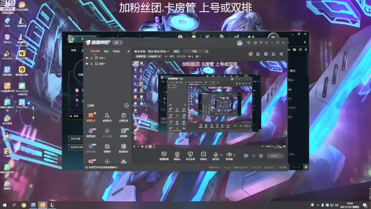This screenshot has width=371, height=209.
Task: Click the unlock padlock icon above preview
Action: click(258, 54)
